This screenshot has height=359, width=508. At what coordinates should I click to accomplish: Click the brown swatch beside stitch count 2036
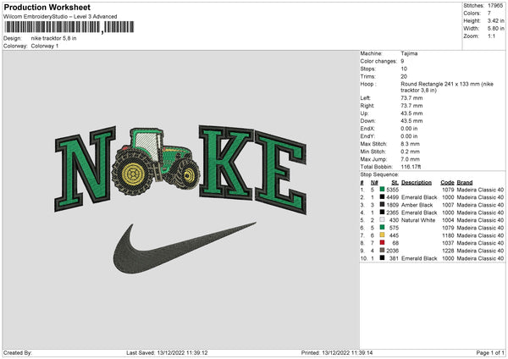383,251
